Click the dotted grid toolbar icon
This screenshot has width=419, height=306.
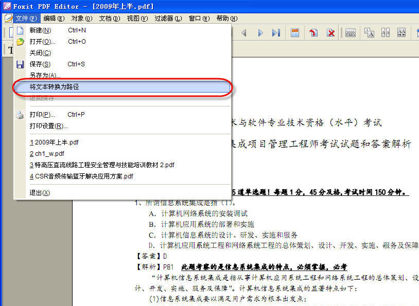(351, 33)
